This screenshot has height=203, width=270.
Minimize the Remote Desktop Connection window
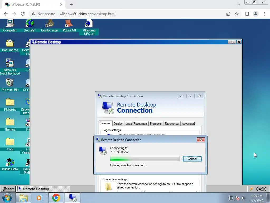182,96
